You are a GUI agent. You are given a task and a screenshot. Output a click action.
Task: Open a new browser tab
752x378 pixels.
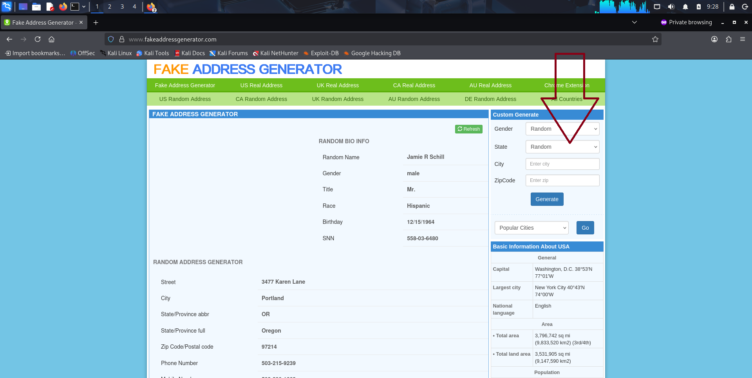(x=96, y=23)
